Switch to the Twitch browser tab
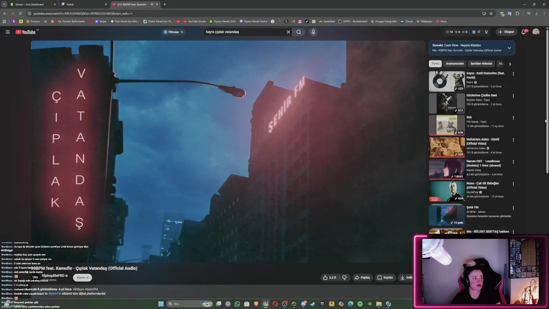 84,4
